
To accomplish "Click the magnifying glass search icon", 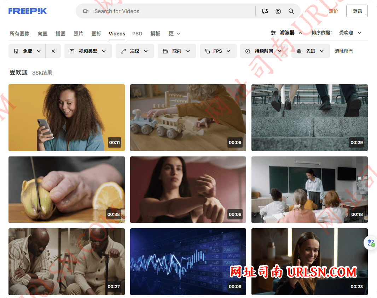I will (x=291, y=11).
